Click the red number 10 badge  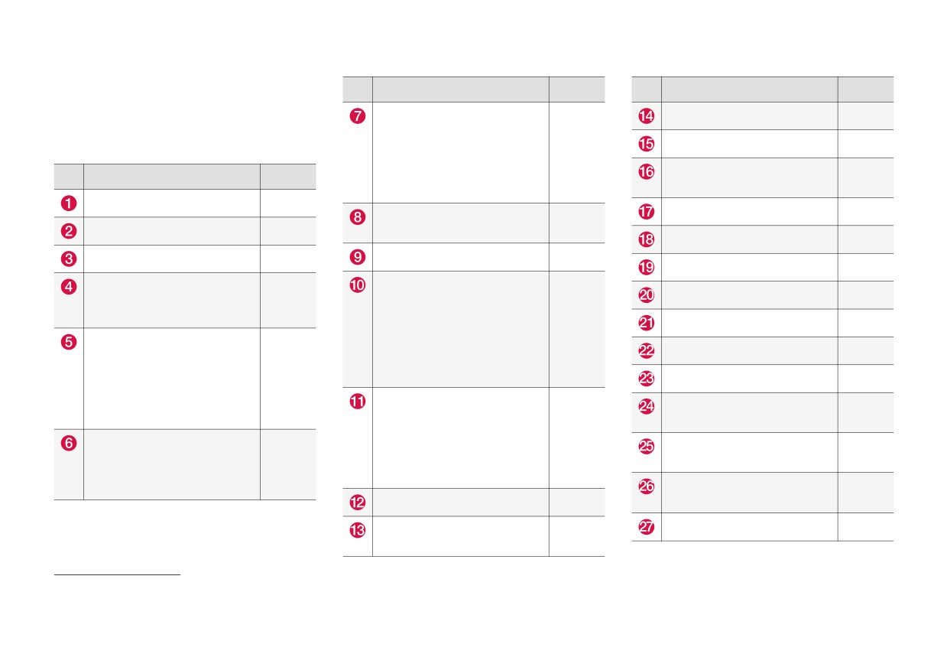point(358,285)
